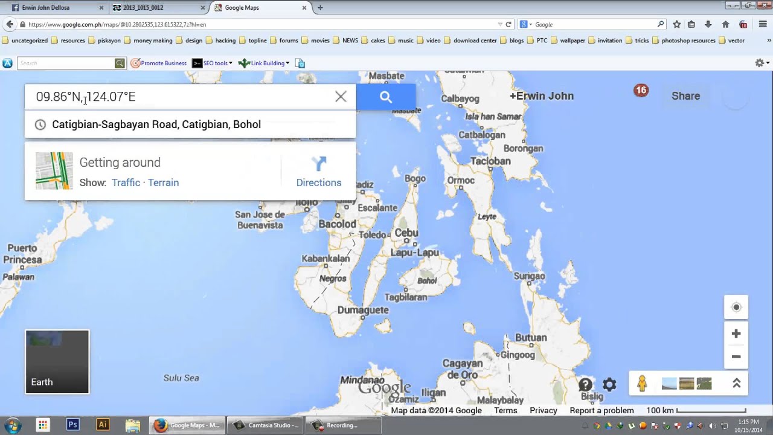Show Terrain layer on the map
The width and height of the screenshot is (773, 435).
163,182
